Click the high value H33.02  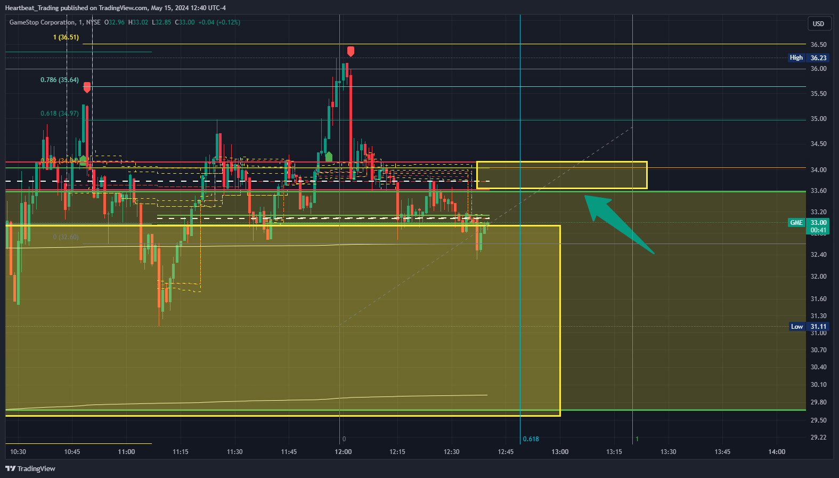tap(138, 22)
